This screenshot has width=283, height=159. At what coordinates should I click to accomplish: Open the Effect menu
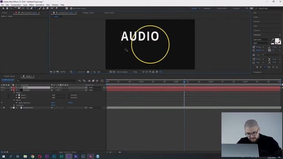click(31, 5)
